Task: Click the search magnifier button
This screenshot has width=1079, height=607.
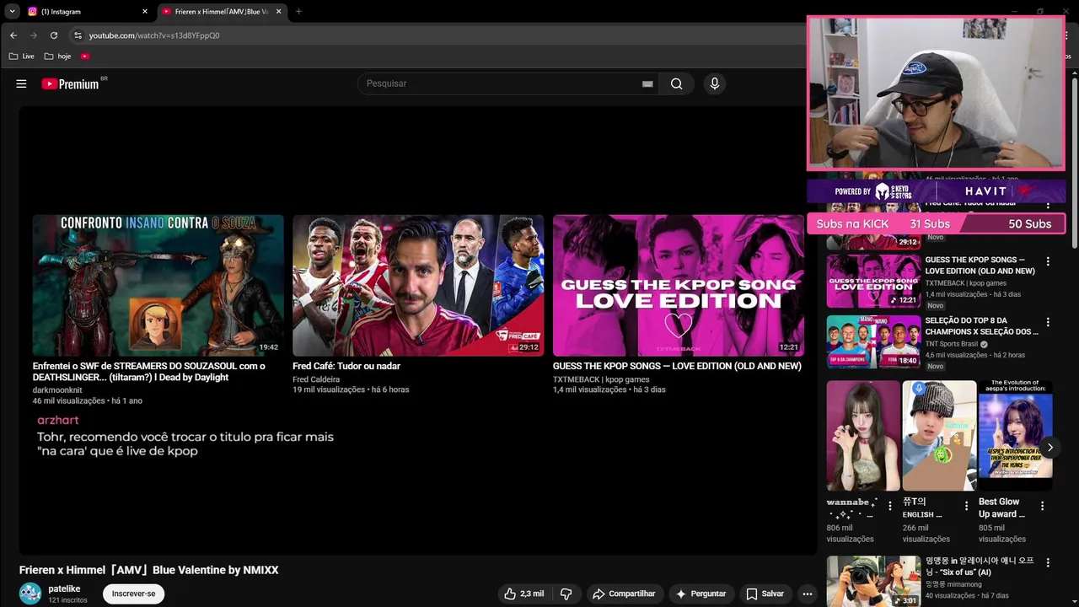Action: tap(676, 83)
